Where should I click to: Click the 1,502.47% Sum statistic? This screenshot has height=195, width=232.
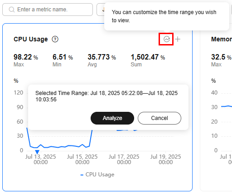point(148,60)
